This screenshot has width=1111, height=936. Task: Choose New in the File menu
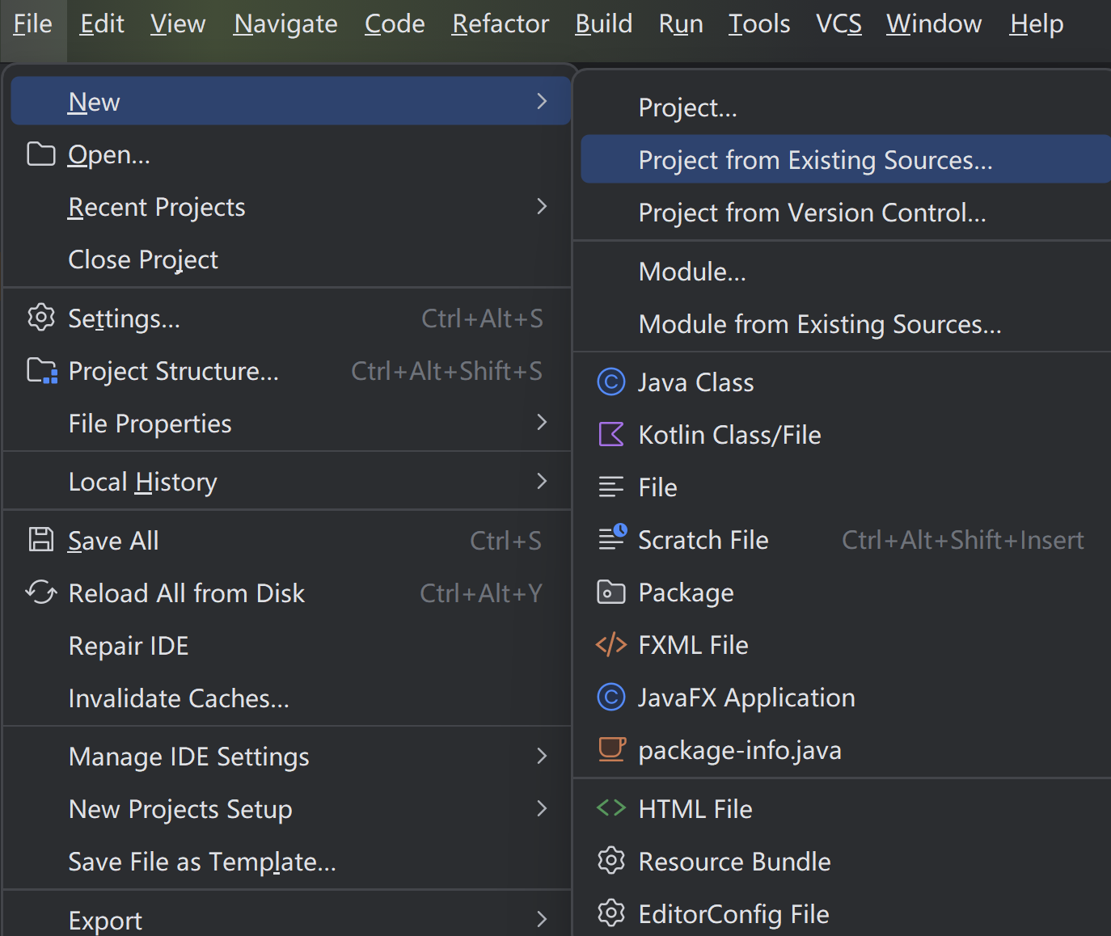tap(291, 101)
